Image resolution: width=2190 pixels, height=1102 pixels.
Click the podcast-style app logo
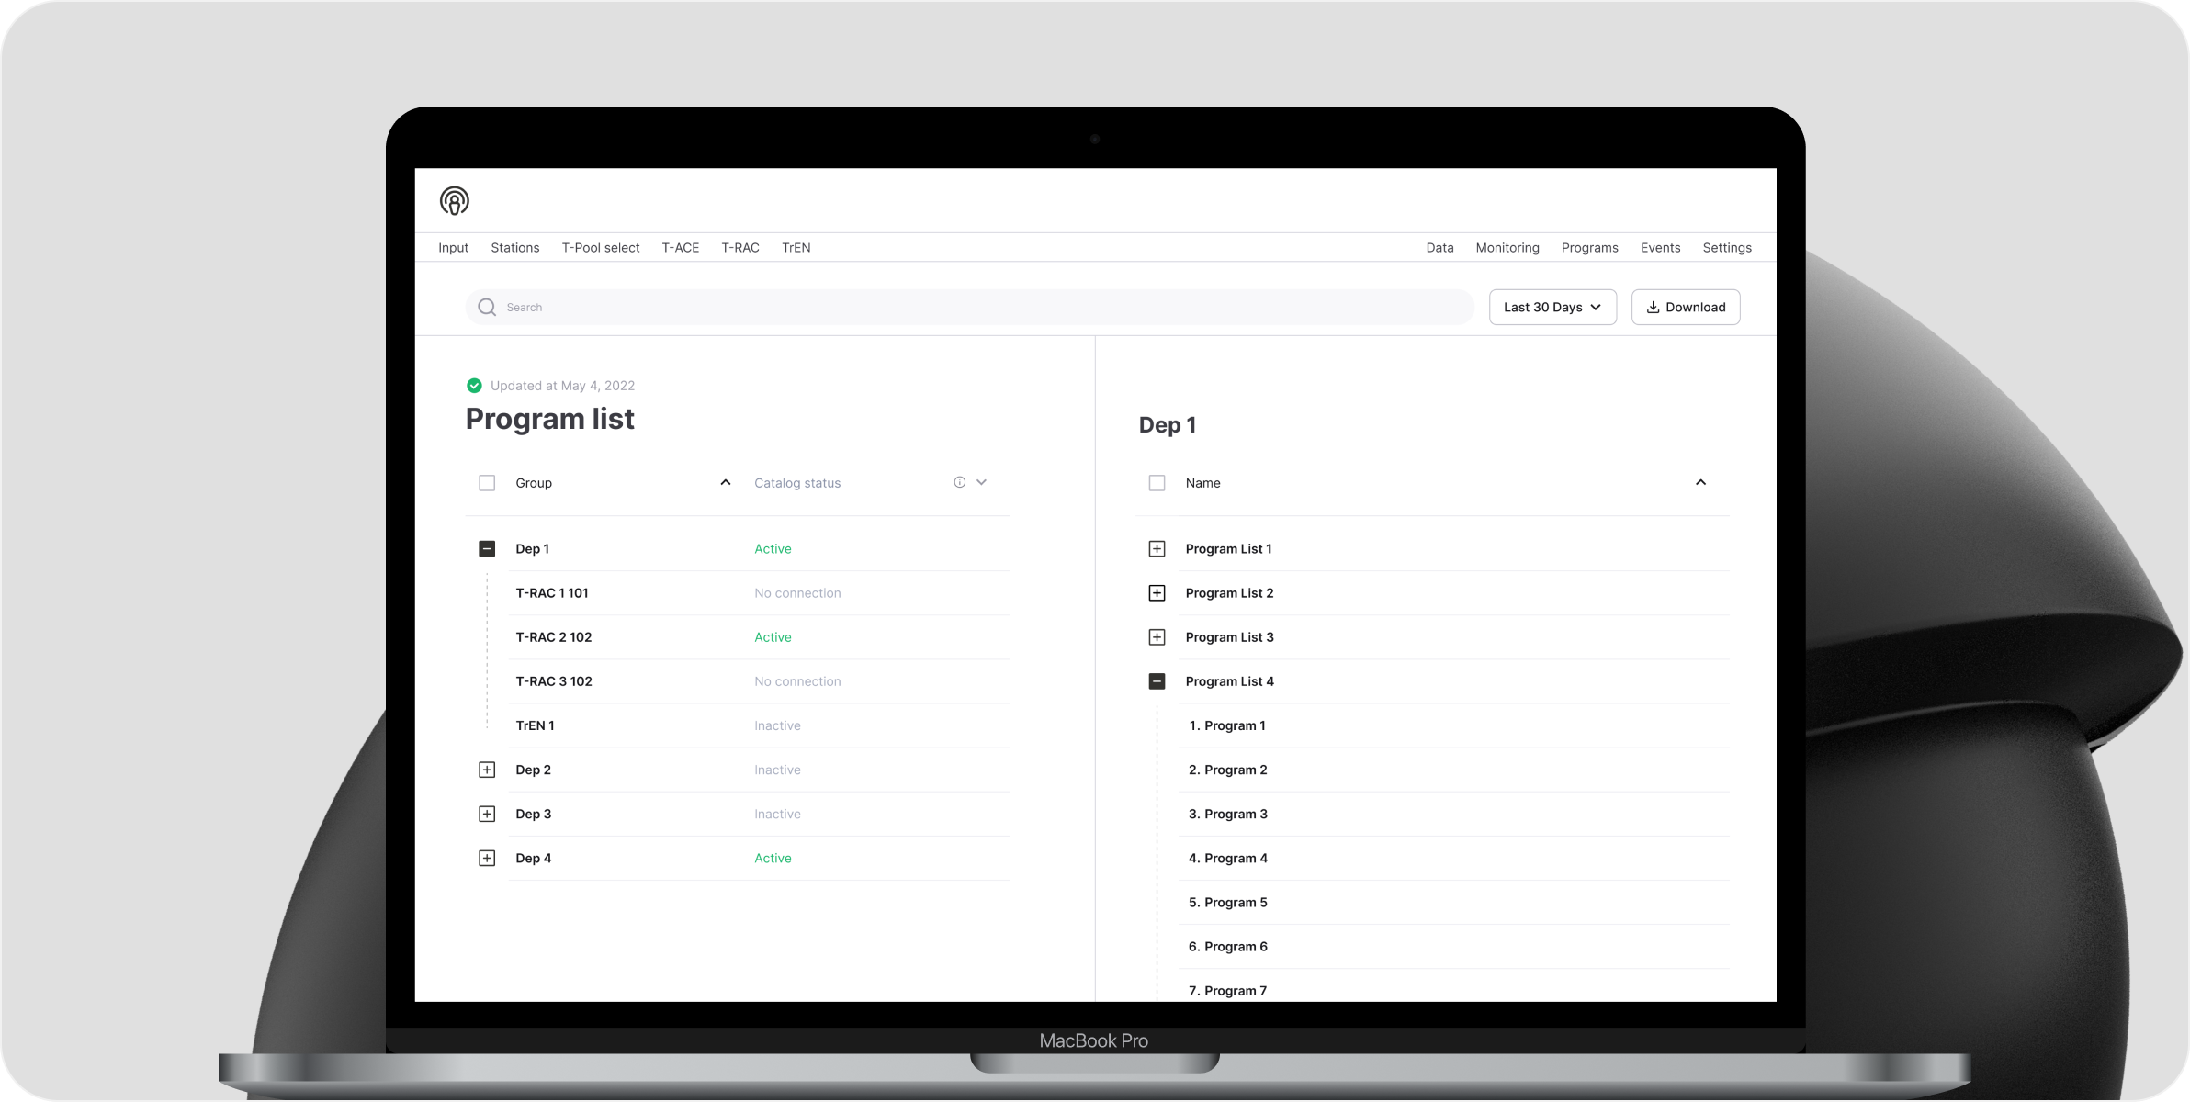click(454, 200)
